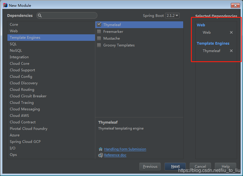
Task: Enable the Groovy Templates checkbox
Action: [99, 45]
